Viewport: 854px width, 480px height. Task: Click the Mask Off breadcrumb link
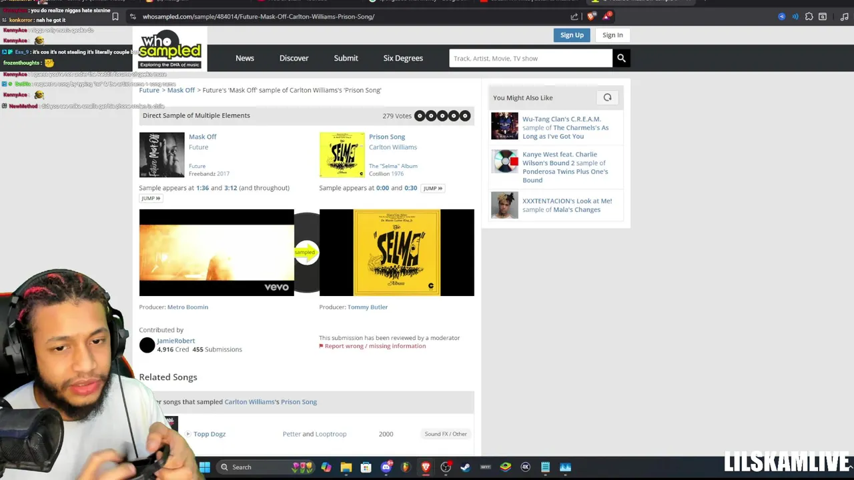tap(181, 90)
